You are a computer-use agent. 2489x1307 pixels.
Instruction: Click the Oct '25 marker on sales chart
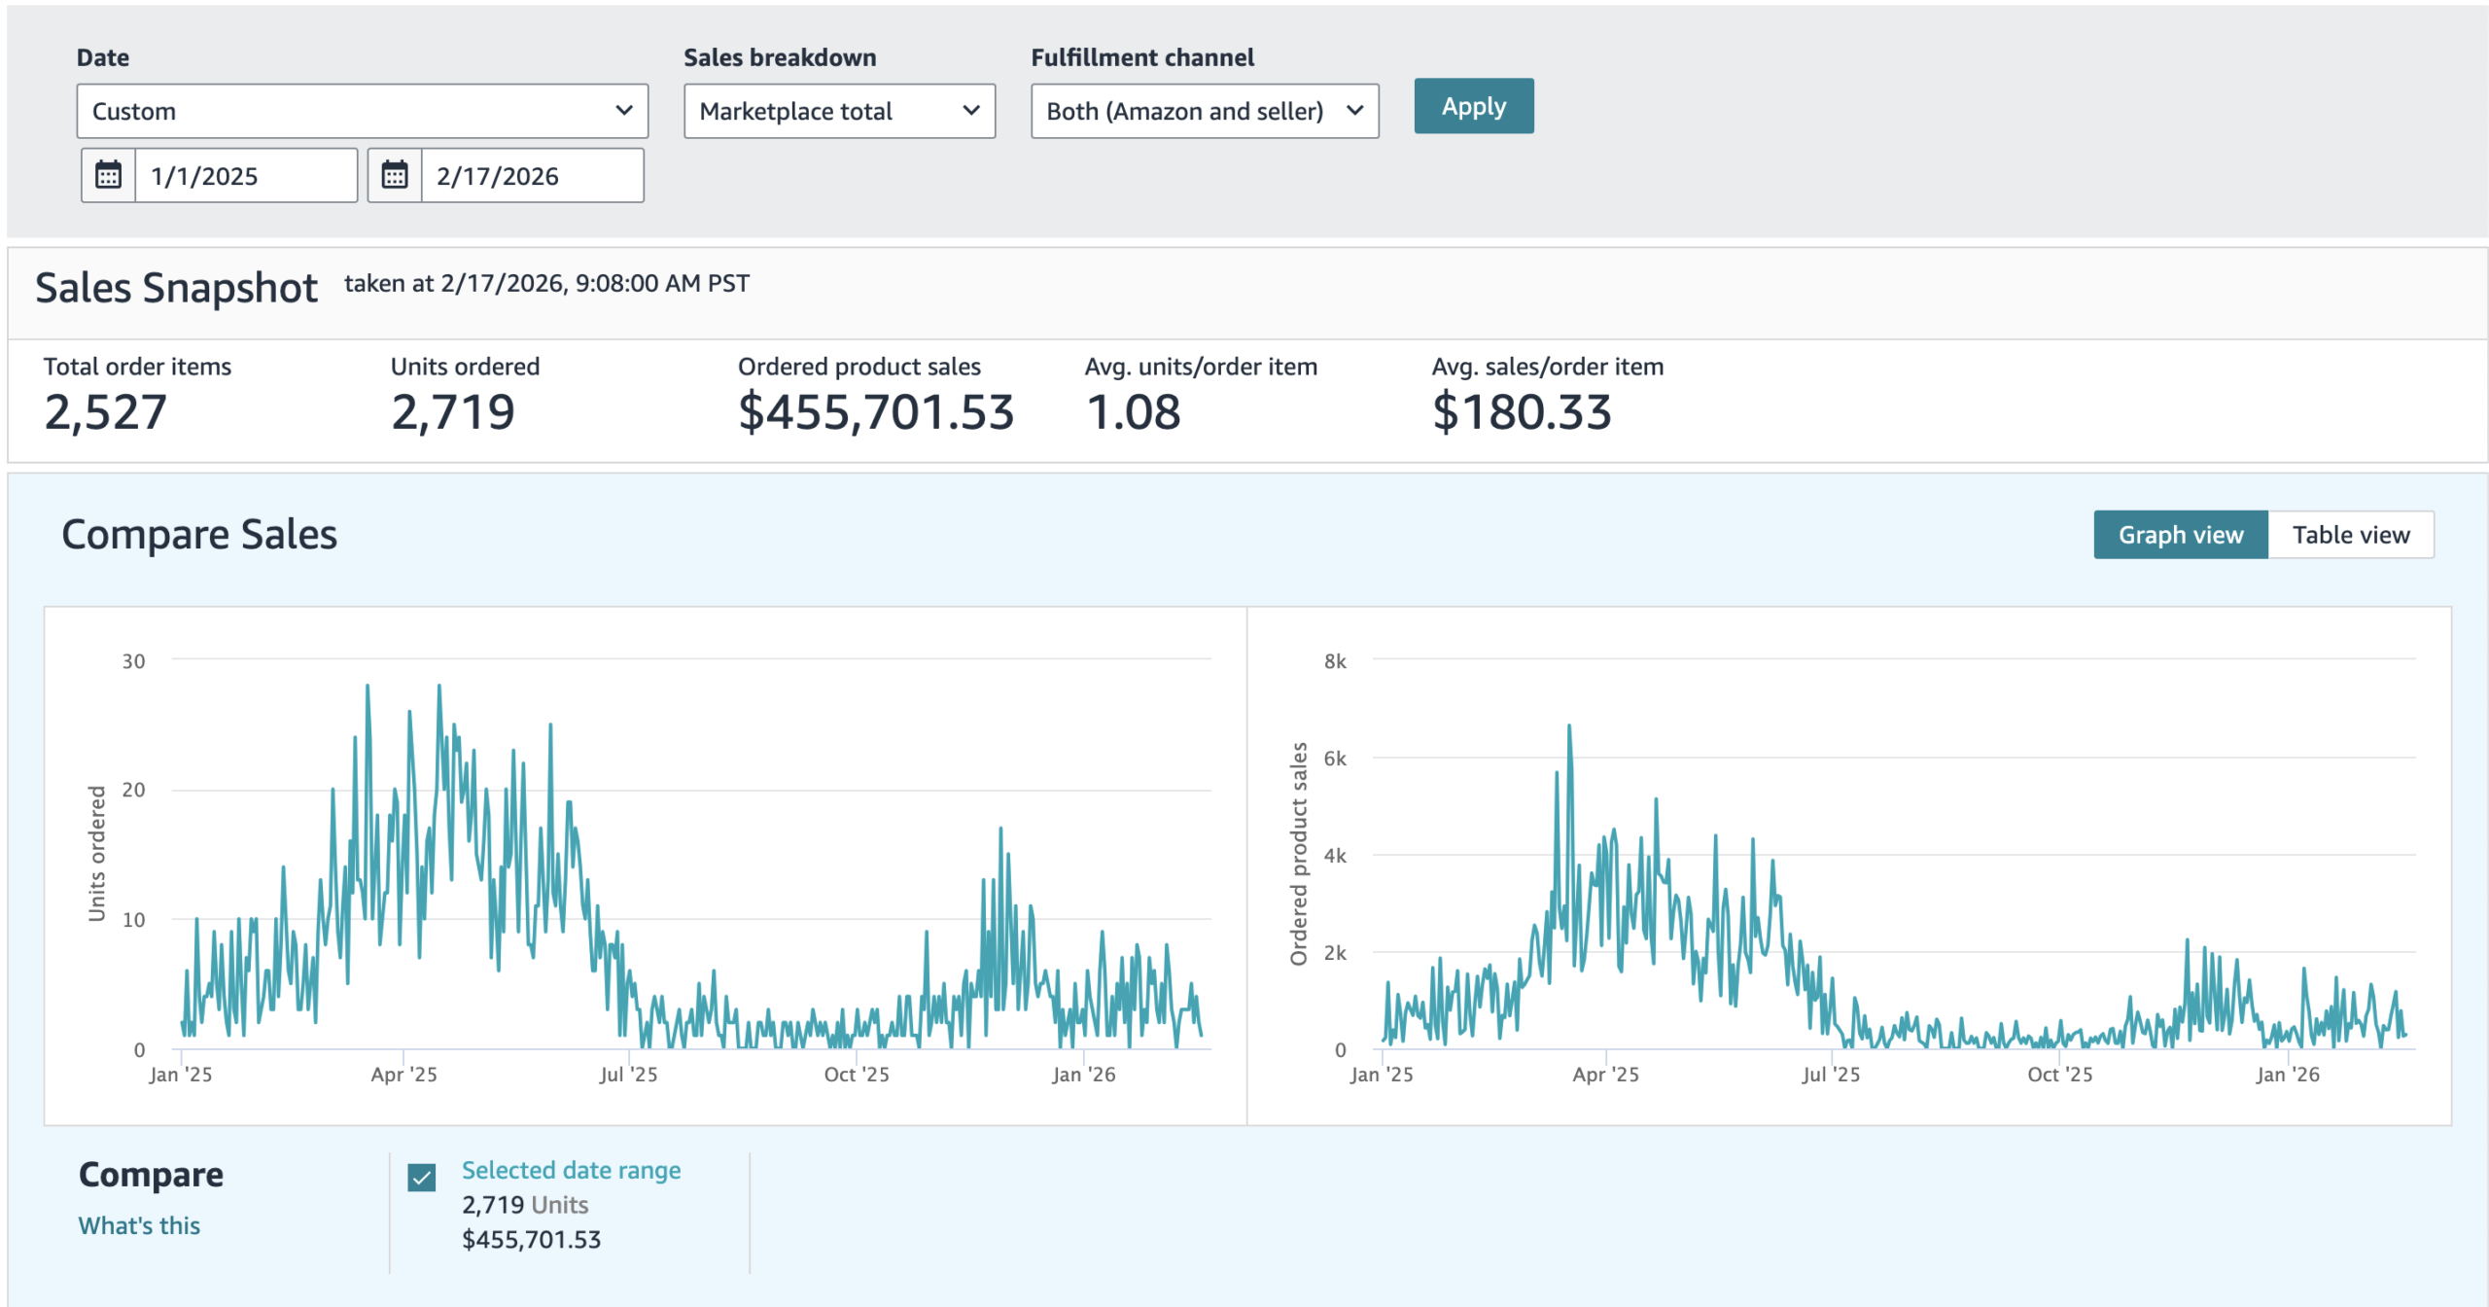(2058, 1074)
